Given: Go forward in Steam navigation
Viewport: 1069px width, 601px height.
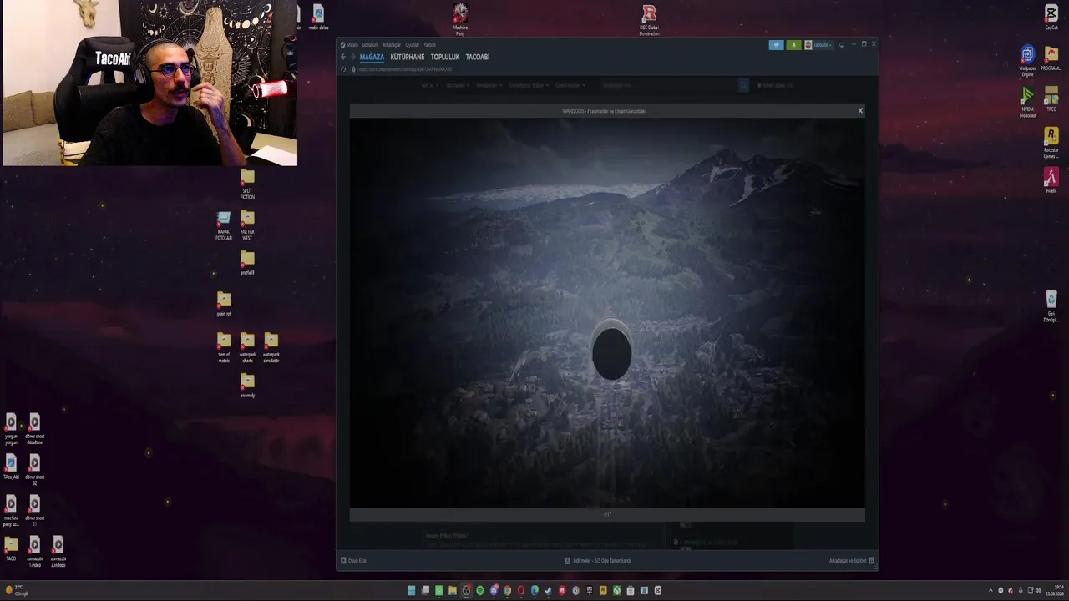Looking at the screenshot, I should click(352, 57).
